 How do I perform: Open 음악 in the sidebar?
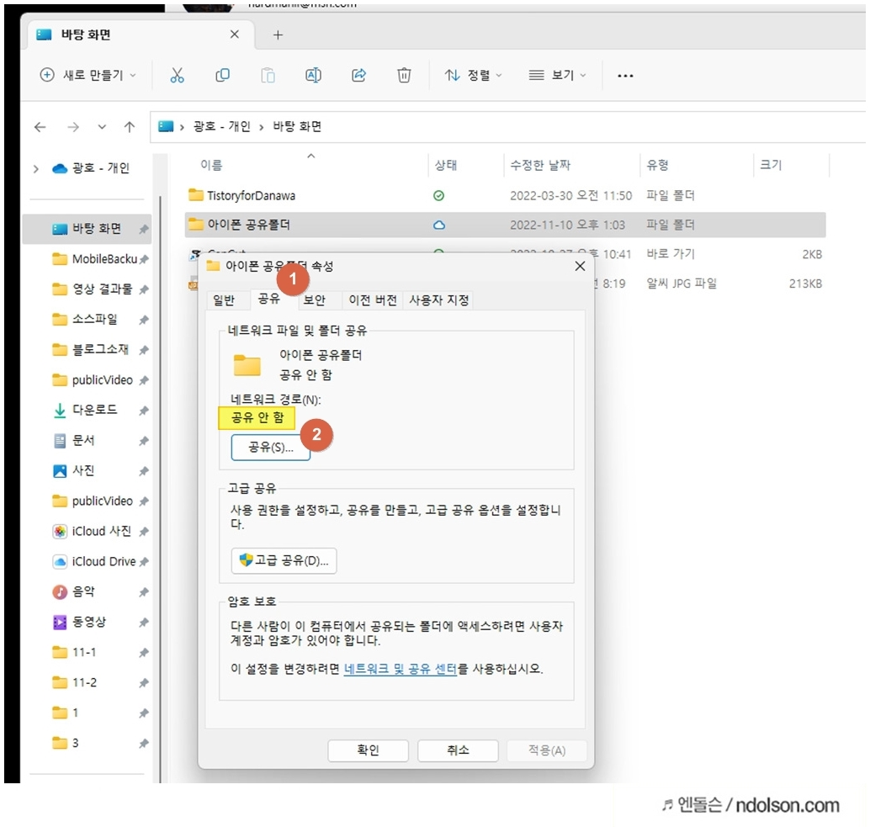coord(74,591)
